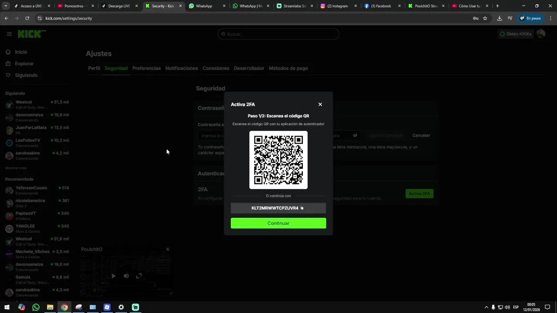Click the En pausa profile button
The image size is (557, 313).
pos(530,18)
